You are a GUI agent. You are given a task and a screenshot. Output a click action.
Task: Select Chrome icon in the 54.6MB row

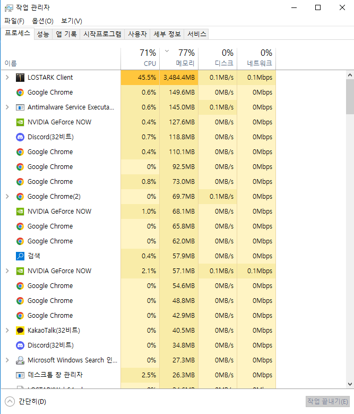click(20, 286)
